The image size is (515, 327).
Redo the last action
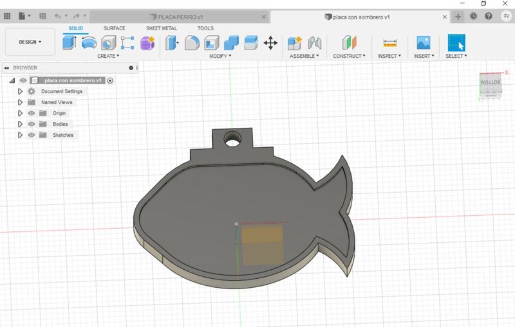click(77, 16)
